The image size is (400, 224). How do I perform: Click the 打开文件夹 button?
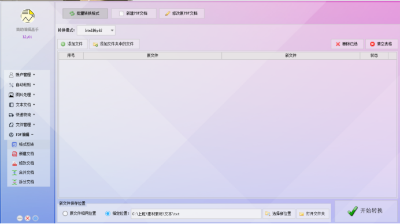pyautogui.click(x=313, y=214)
